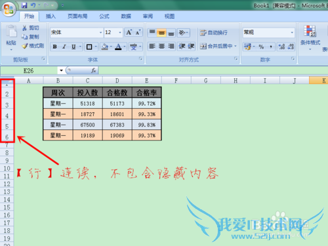The height and width of the screenshot is (246, 328).
Task: Click the fx insert function icon
Action: 94,70
